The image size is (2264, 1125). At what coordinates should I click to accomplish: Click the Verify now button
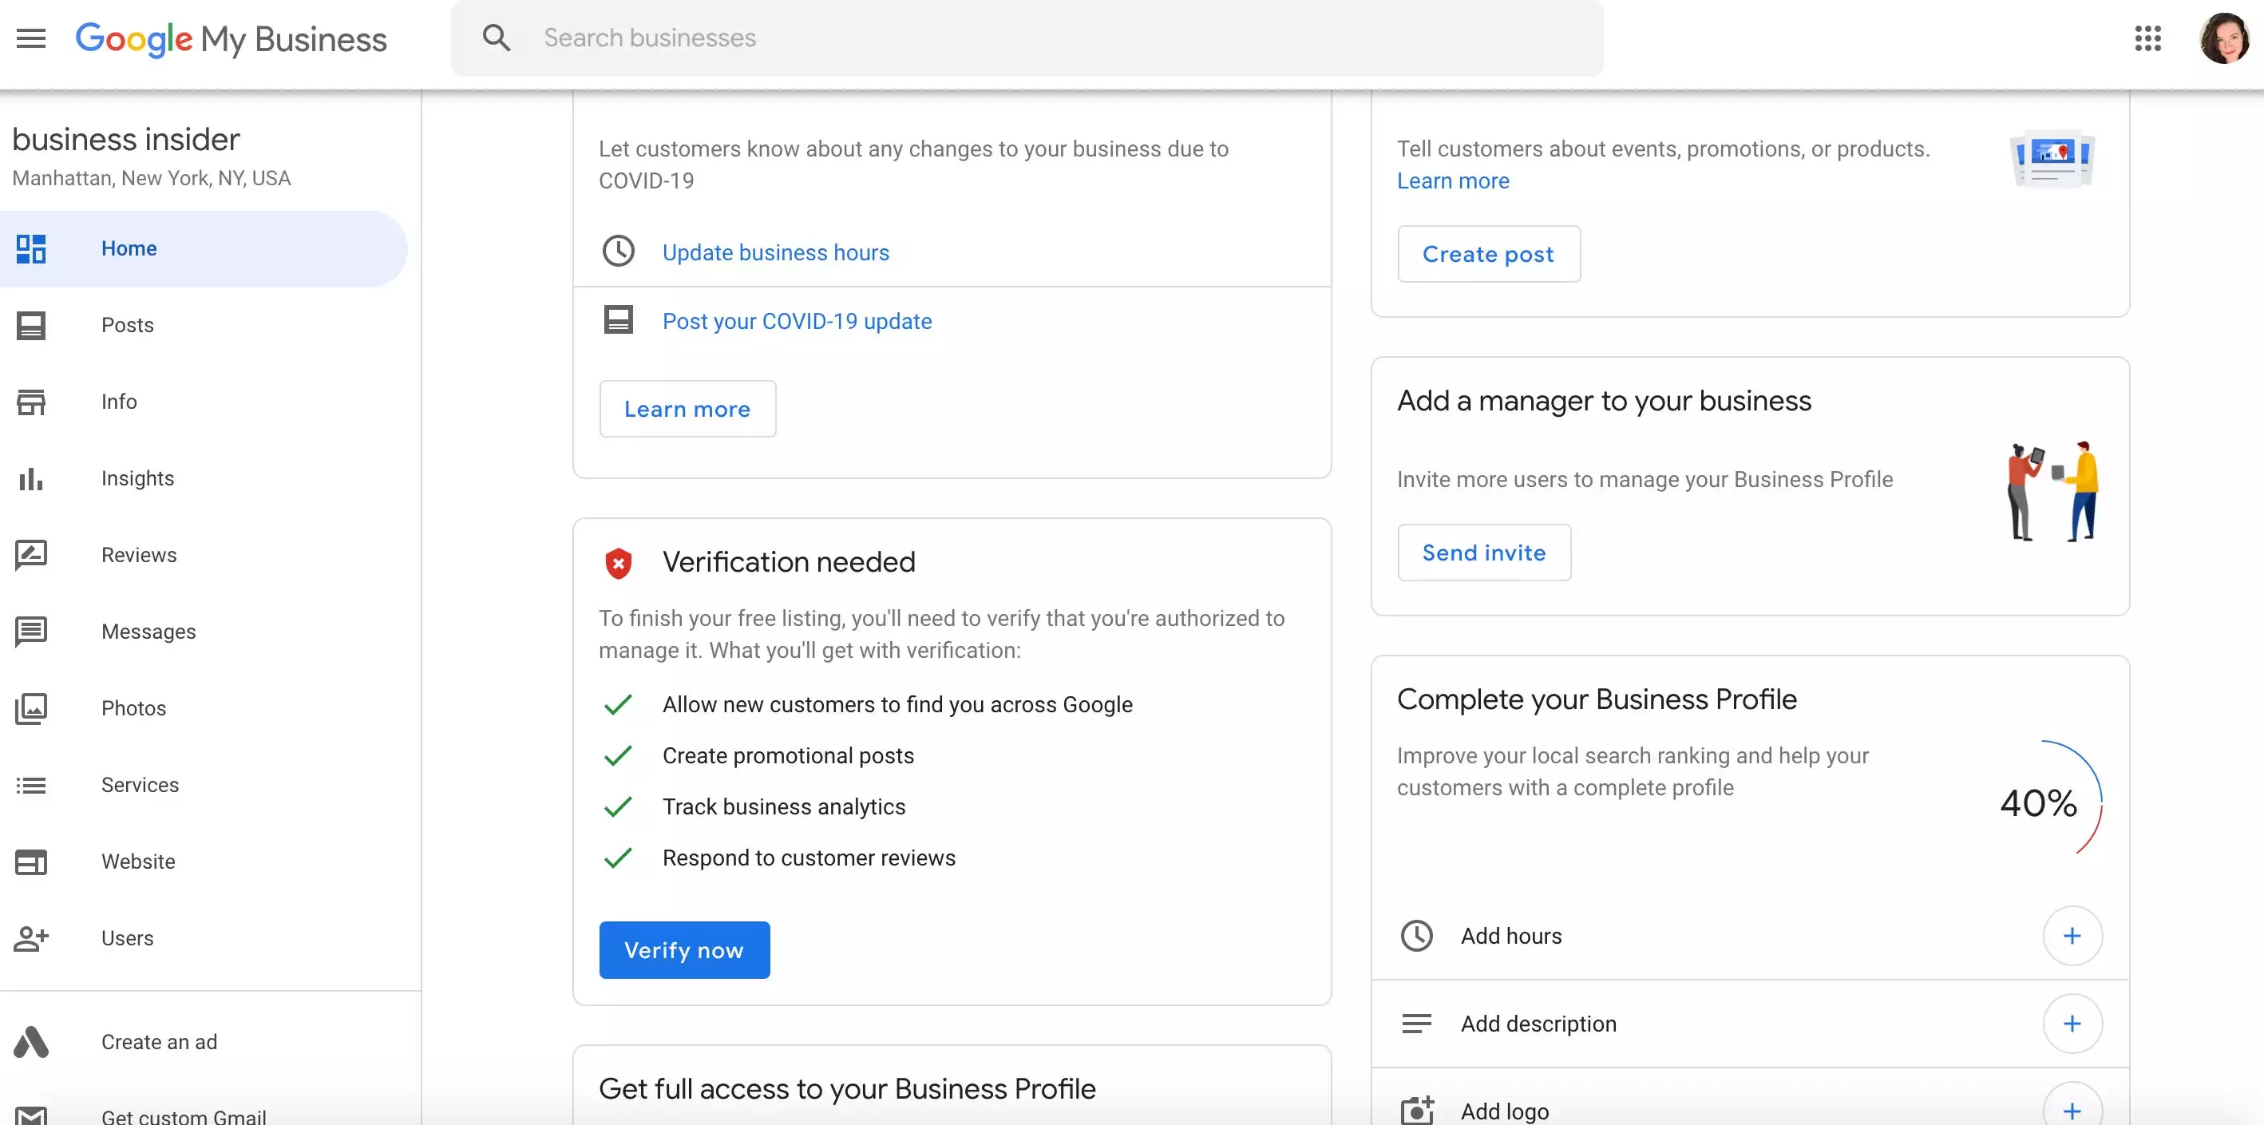pyautogui.click(x=684, y=950)
